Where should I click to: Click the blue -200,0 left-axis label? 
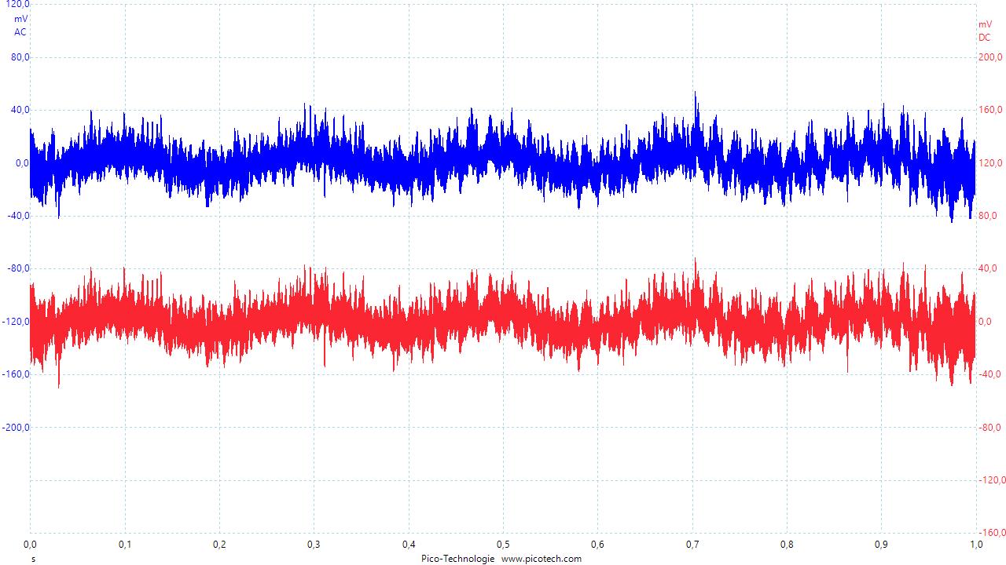pyautogui.click(x=17, y=428)
